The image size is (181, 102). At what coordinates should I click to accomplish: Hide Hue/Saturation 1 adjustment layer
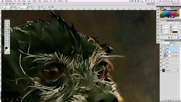pos(161,56)
